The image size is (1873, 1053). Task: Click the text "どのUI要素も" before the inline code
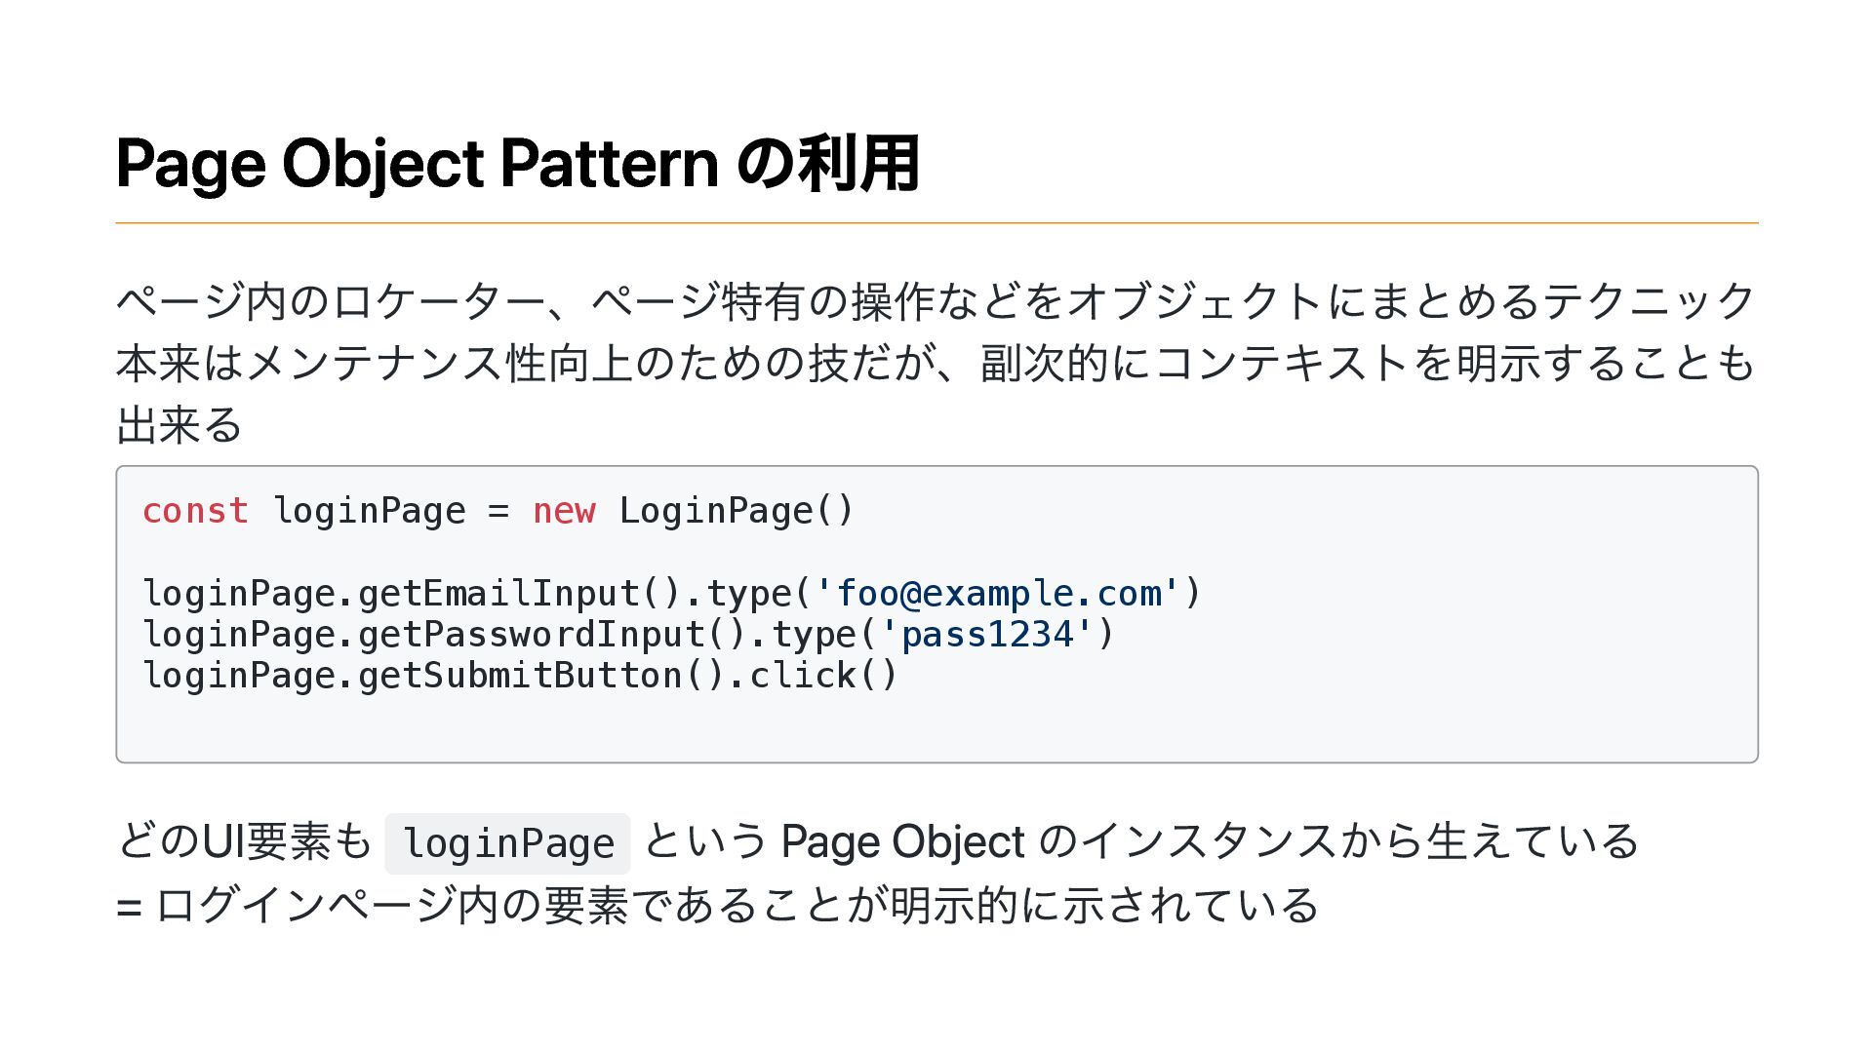coord(244,841)
